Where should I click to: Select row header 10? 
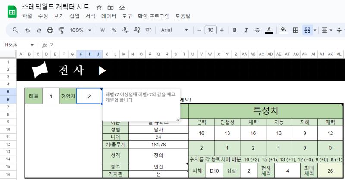(8, 129)
